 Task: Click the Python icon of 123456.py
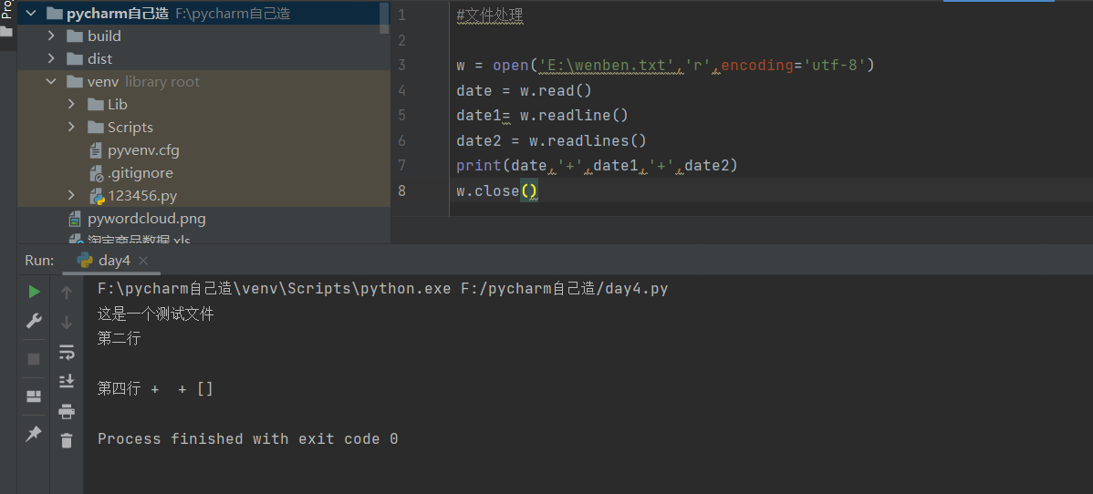point(96,196)
